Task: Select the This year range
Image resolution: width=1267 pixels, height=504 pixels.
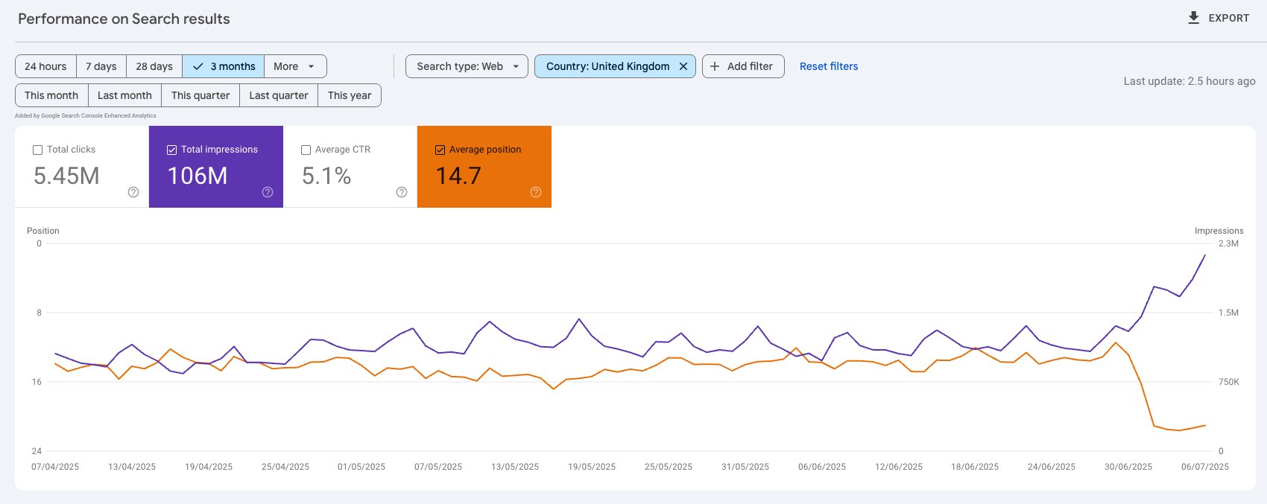Action: pyautogui.click(x=350, y=95)
